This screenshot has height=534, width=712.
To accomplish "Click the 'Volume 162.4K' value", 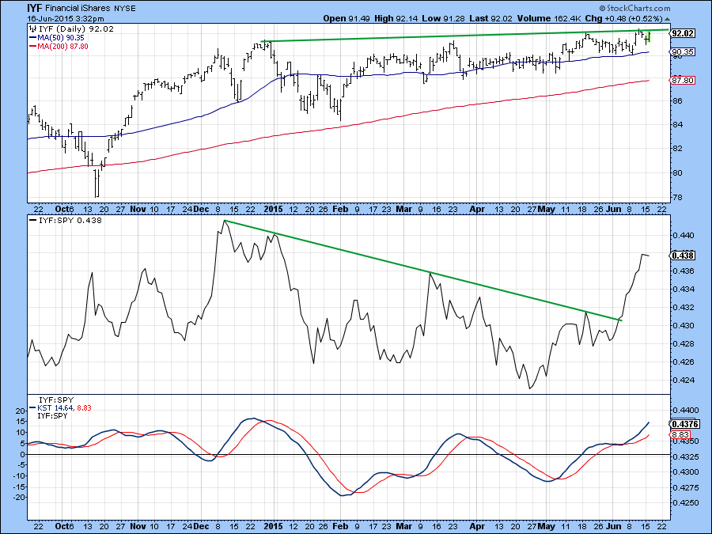I will [549, 19].
